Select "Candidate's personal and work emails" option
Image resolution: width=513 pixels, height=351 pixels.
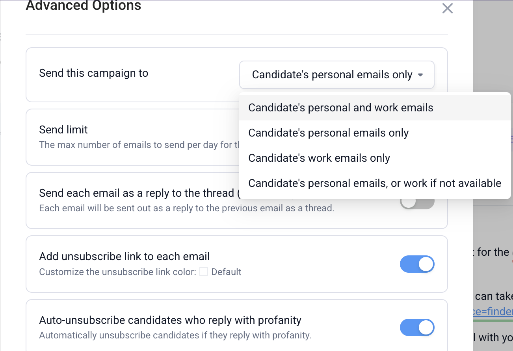[x=340, y=108]
